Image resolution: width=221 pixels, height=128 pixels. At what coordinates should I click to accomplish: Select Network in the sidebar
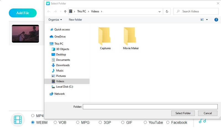click(57, 94)
